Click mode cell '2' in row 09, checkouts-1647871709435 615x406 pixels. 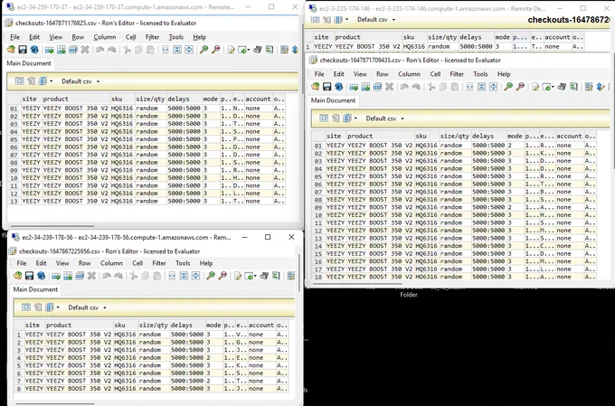(x=515, y=207)
